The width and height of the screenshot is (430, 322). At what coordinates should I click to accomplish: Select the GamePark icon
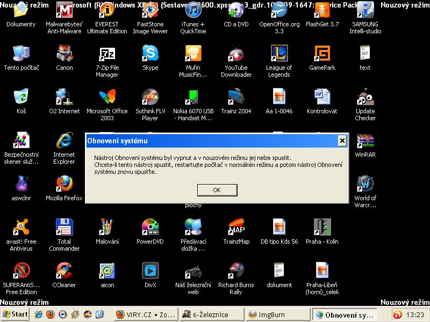pos(322,53)
